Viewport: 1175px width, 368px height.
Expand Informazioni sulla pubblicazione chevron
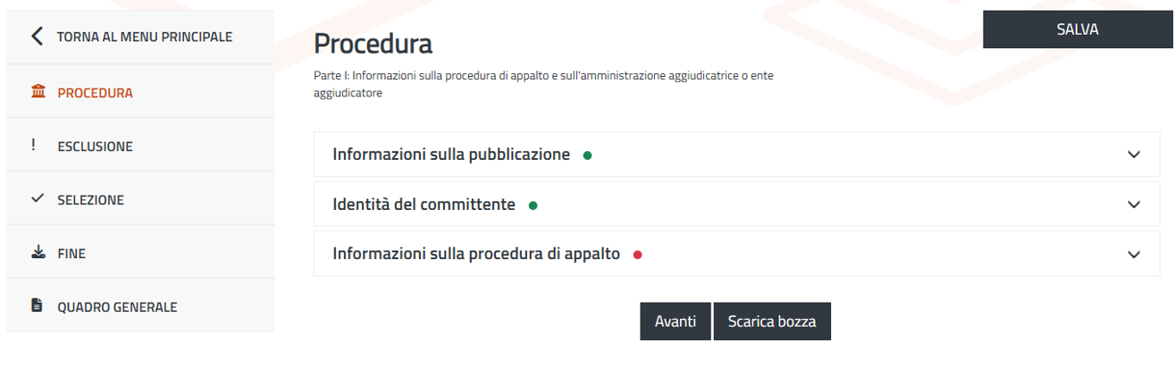coord(1134,155)
